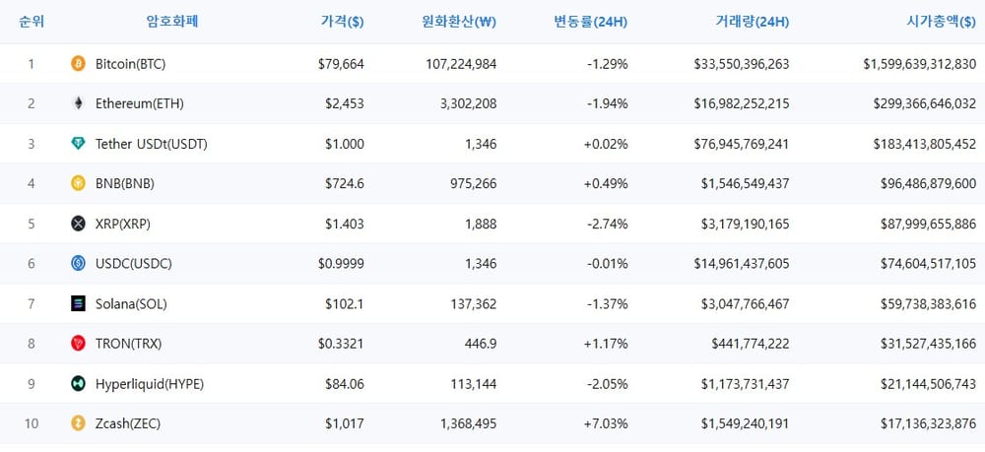Select Zcash price $1,017
The width and height of the screenshot is (985, 452).
(x=344, y=423)
